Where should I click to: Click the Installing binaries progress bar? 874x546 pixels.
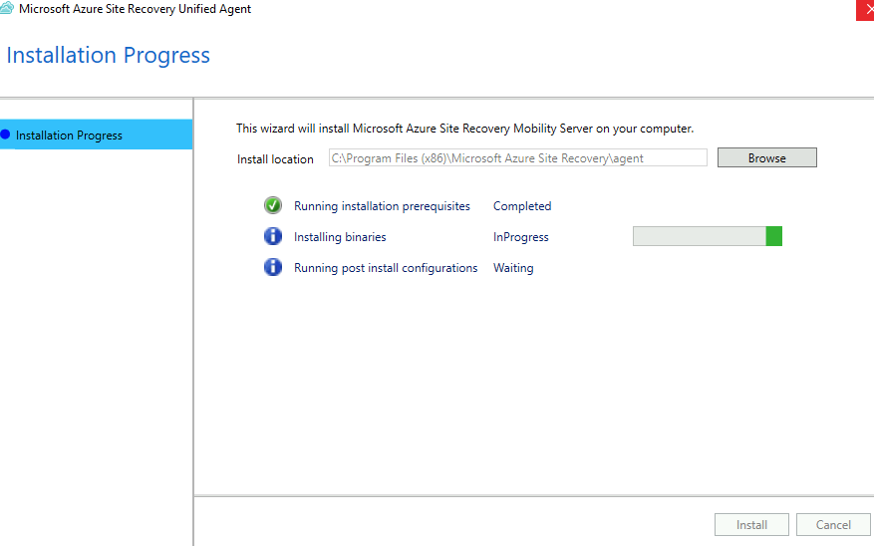[x=708, y=236]
